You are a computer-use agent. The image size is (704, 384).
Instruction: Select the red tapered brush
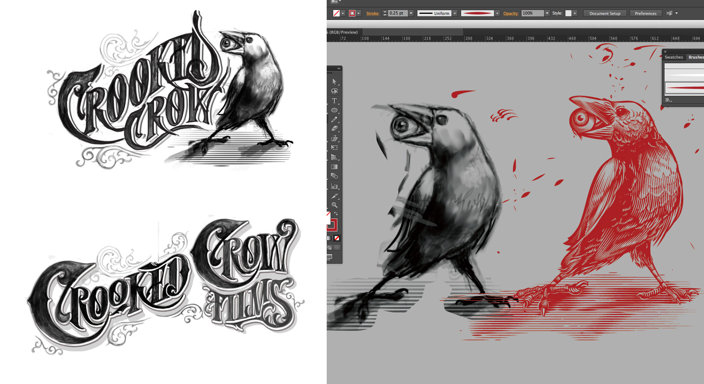point(684,88)
